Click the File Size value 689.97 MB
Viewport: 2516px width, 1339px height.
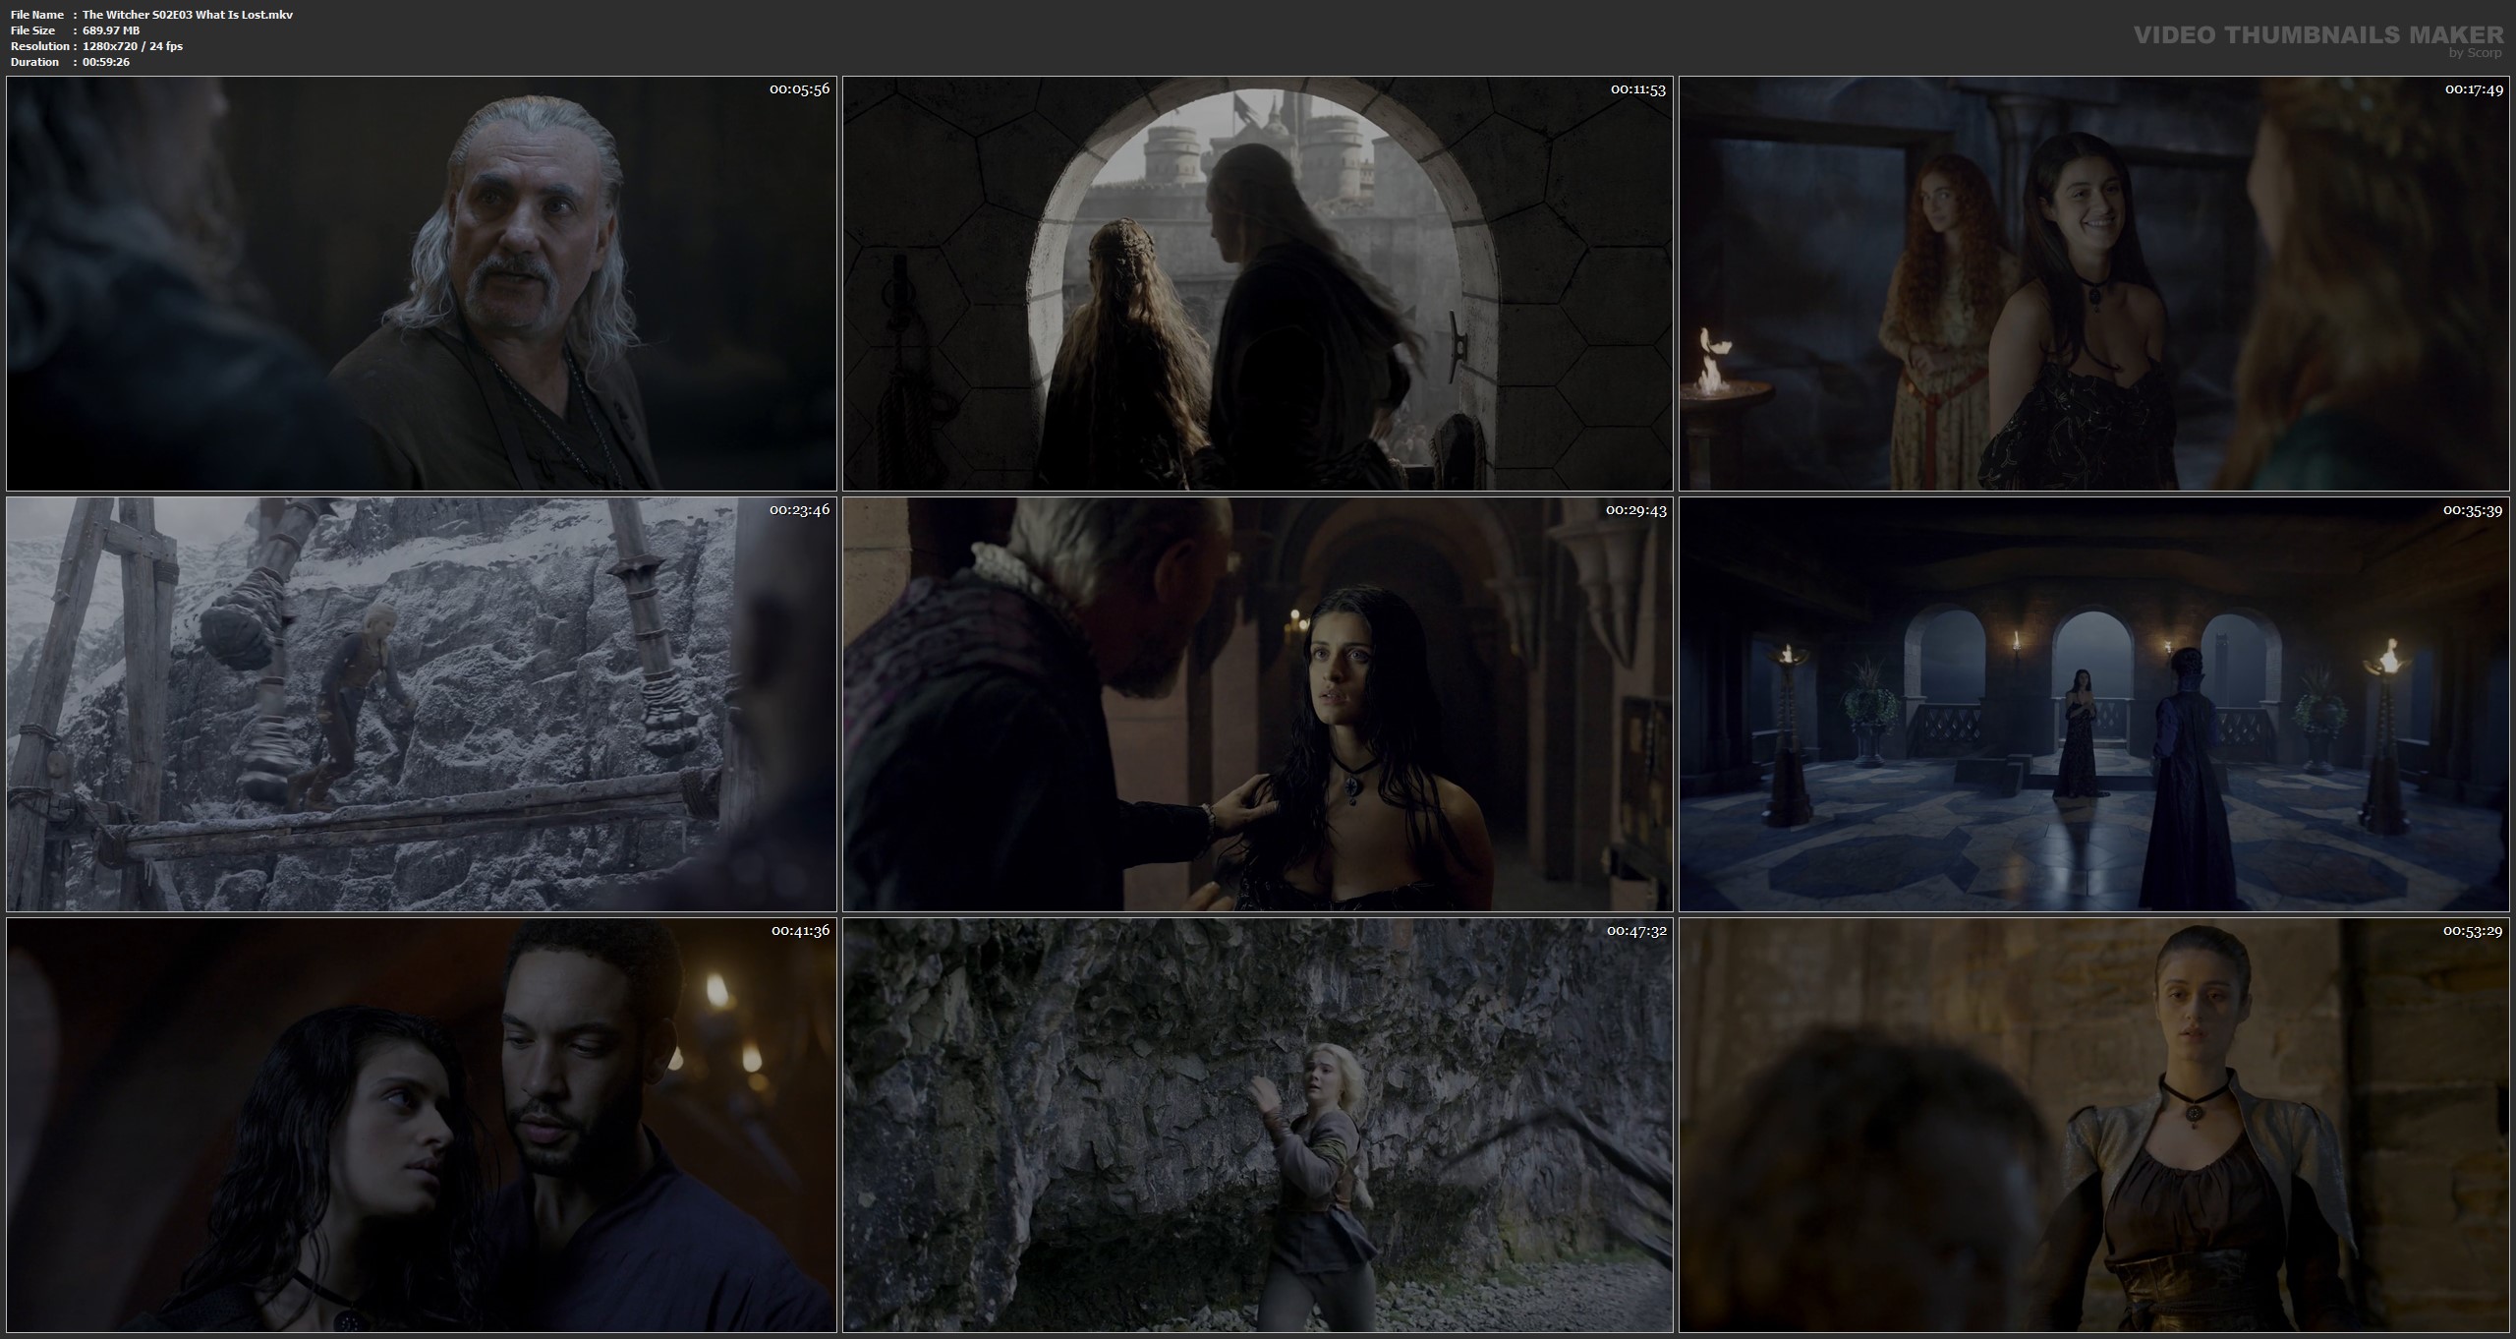tap(111, 30)
